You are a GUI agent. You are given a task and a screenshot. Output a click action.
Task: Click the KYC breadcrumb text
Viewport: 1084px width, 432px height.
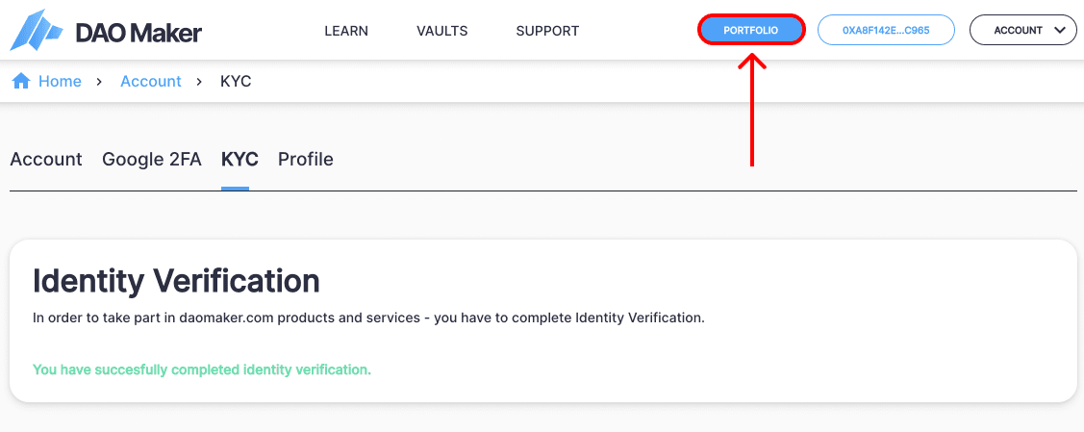tap(236, 82)
